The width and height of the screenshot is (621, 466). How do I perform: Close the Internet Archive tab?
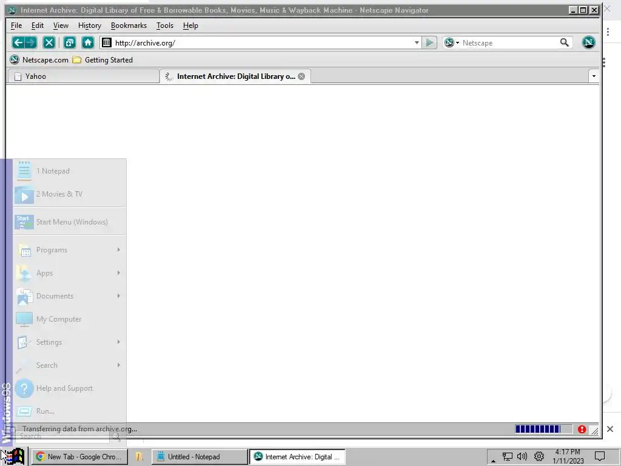pyautogui.click(x=301, y=76)
